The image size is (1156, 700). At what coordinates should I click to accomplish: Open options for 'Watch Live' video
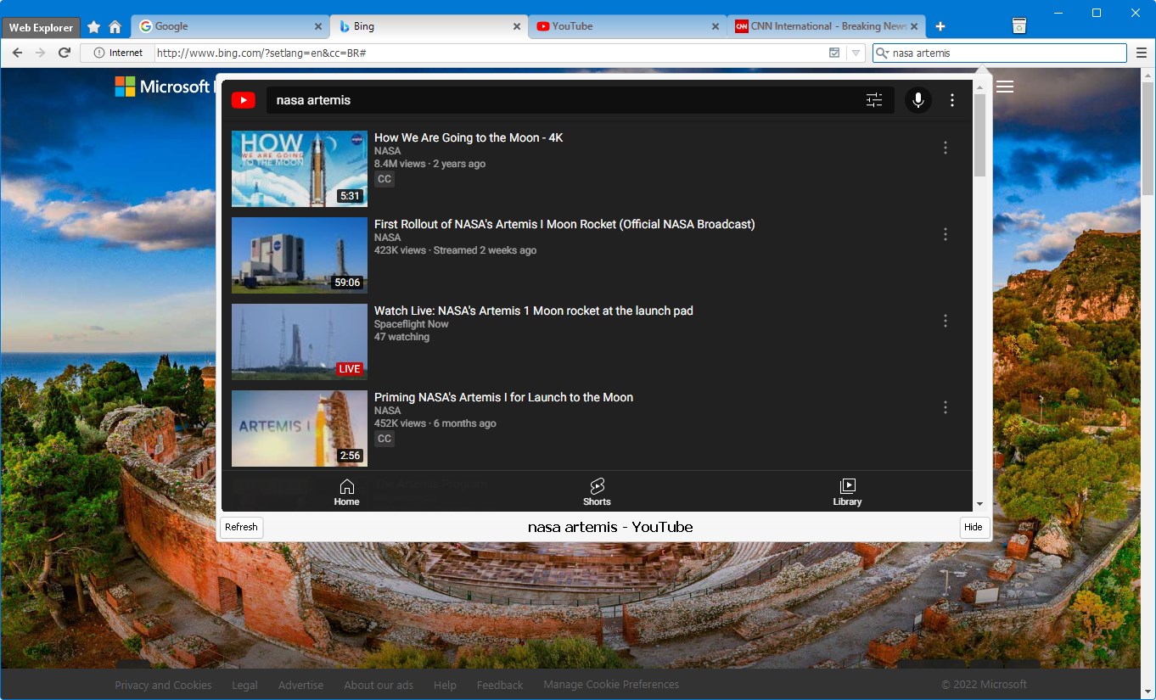click(x=946, y=321)
